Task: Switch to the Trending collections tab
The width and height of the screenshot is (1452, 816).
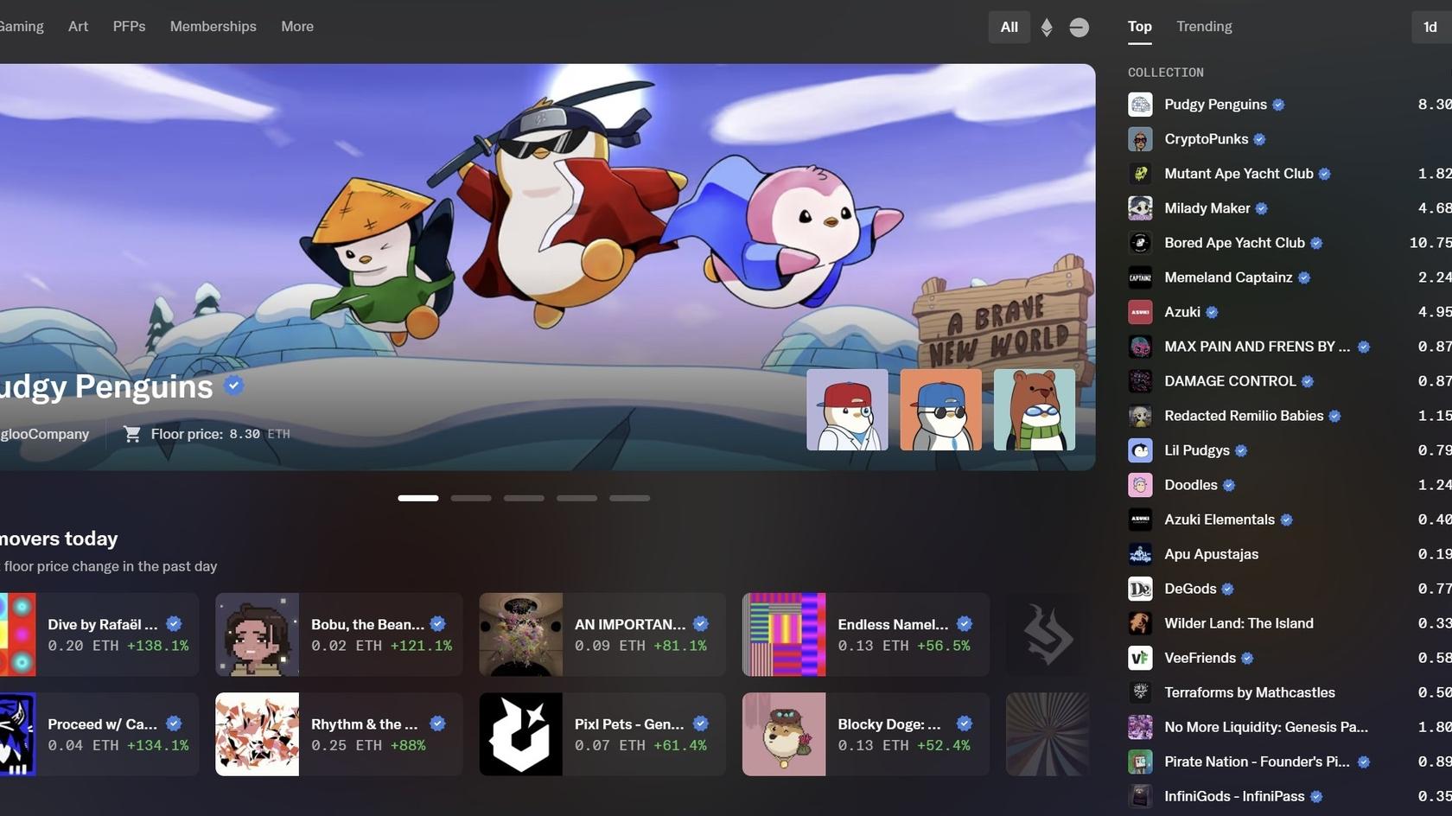Action: 1204,27
